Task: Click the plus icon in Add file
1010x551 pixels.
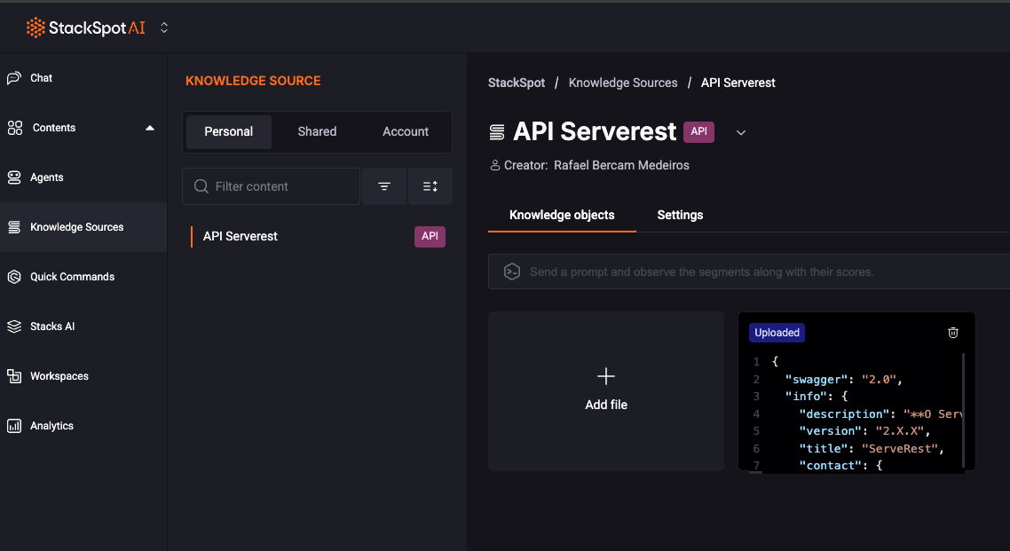Action: [x=606, y=376]
